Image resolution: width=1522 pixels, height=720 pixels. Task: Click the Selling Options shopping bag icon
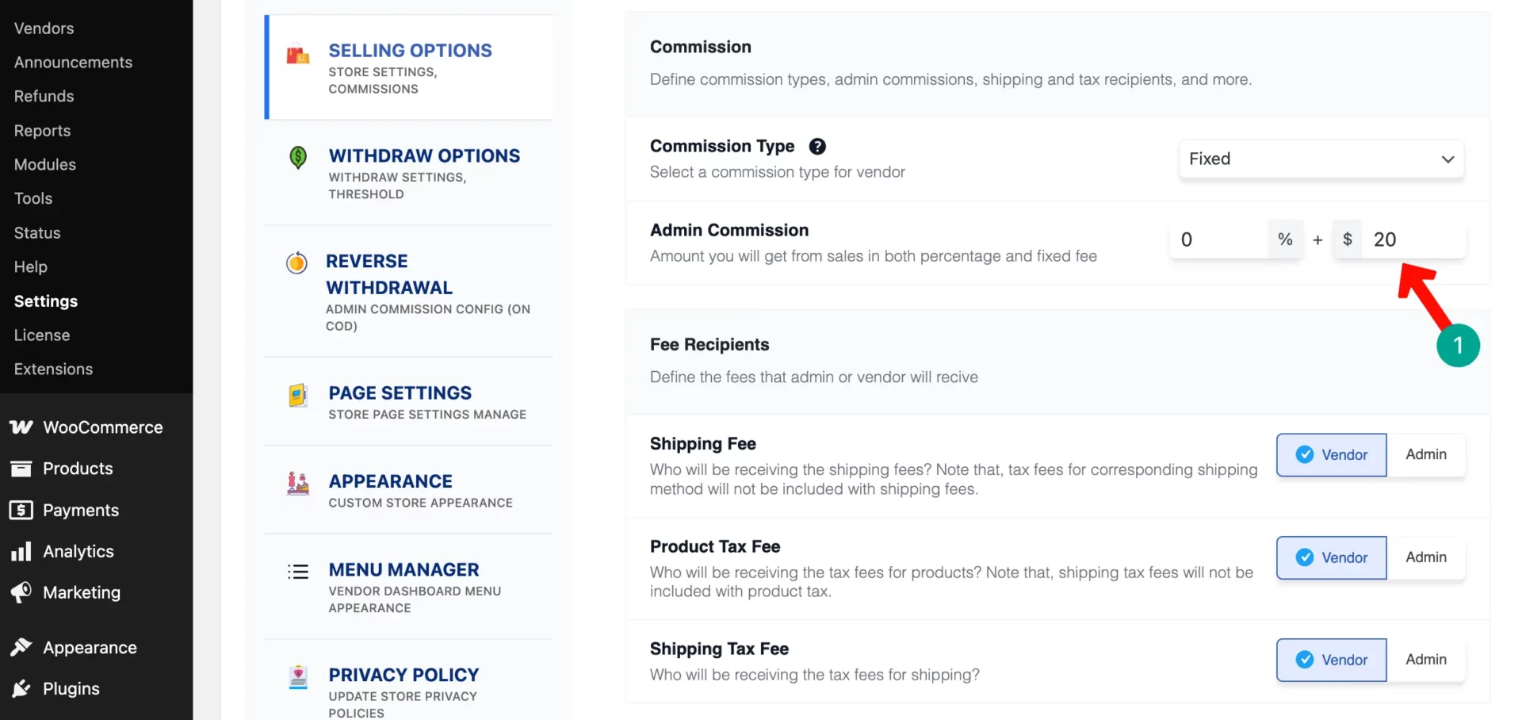click(x=298, y=55)
